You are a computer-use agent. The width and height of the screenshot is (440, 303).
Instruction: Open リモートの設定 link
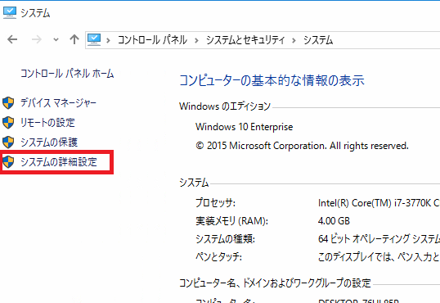click(47, 123)
